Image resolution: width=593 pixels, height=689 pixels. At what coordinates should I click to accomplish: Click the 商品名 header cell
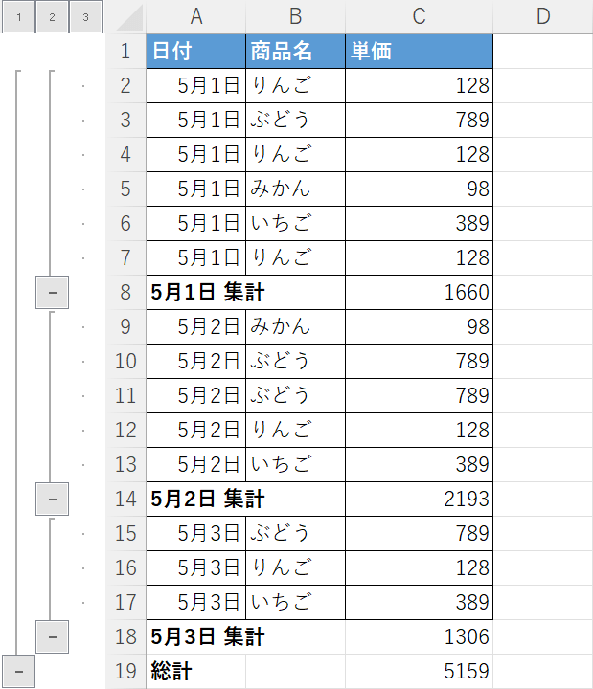click(295, 52)
